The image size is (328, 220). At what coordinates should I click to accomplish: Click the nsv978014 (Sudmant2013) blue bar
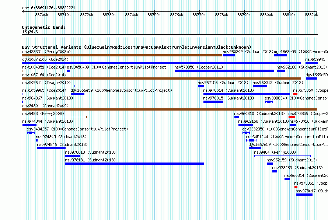pyautogui.click(x=247, y=94)
